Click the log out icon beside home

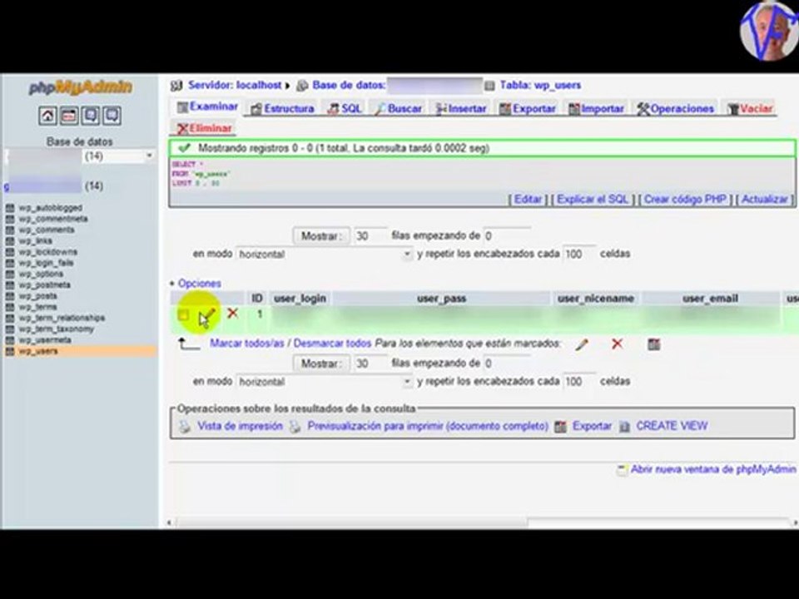tap(69, 116)
